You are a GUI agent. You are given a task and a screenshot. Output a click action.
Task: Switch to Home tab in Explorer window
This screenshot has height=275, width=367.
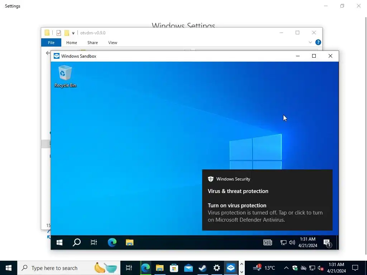click(x=72, y=43)
